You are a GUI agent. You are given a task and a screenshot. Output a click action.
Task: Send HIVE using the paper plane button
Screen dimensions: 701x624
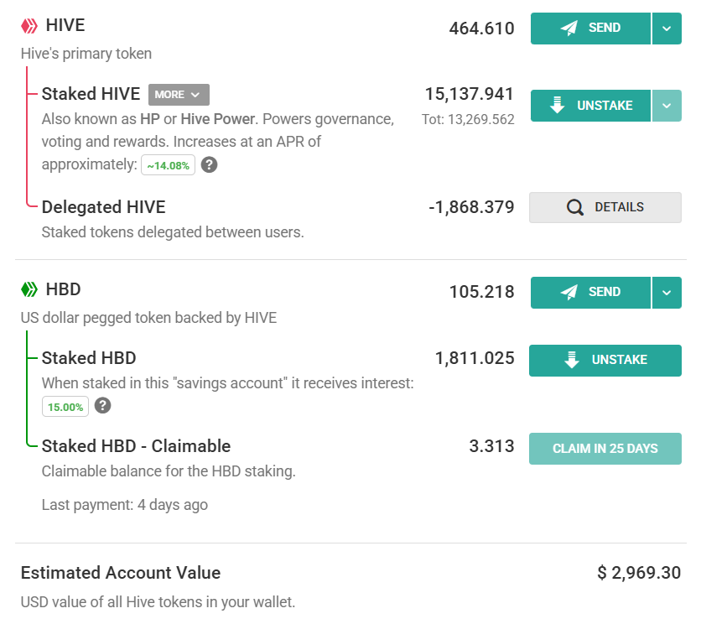coord(590,29)
